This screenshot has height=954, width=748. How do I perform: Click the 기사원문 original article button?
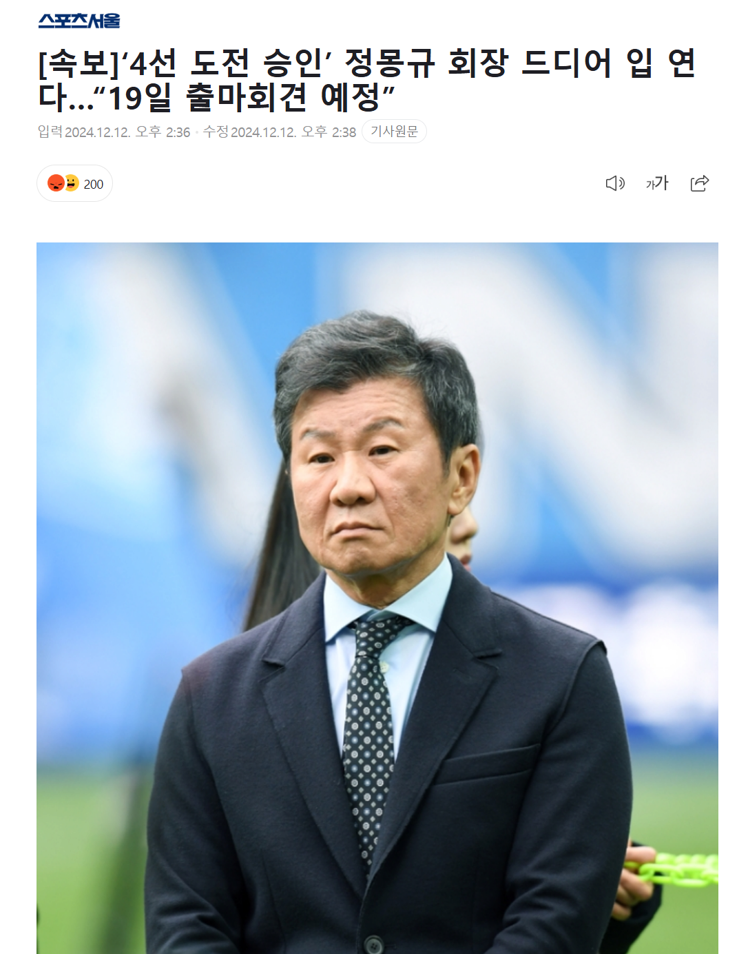394,132
